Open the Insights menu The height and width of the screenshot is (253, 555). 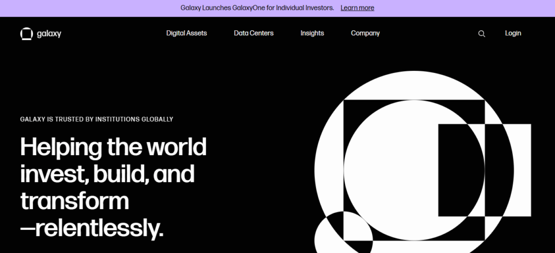pyautogui.click(x=312, y=33)
